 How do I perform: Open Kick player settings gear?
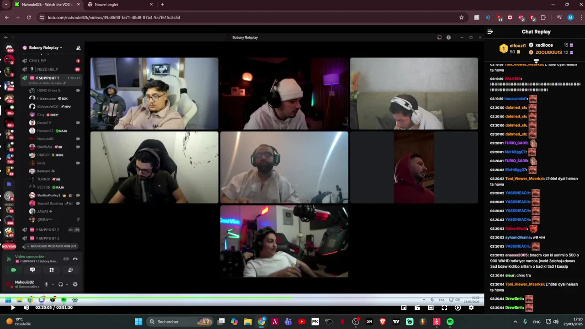click(471, 308)
